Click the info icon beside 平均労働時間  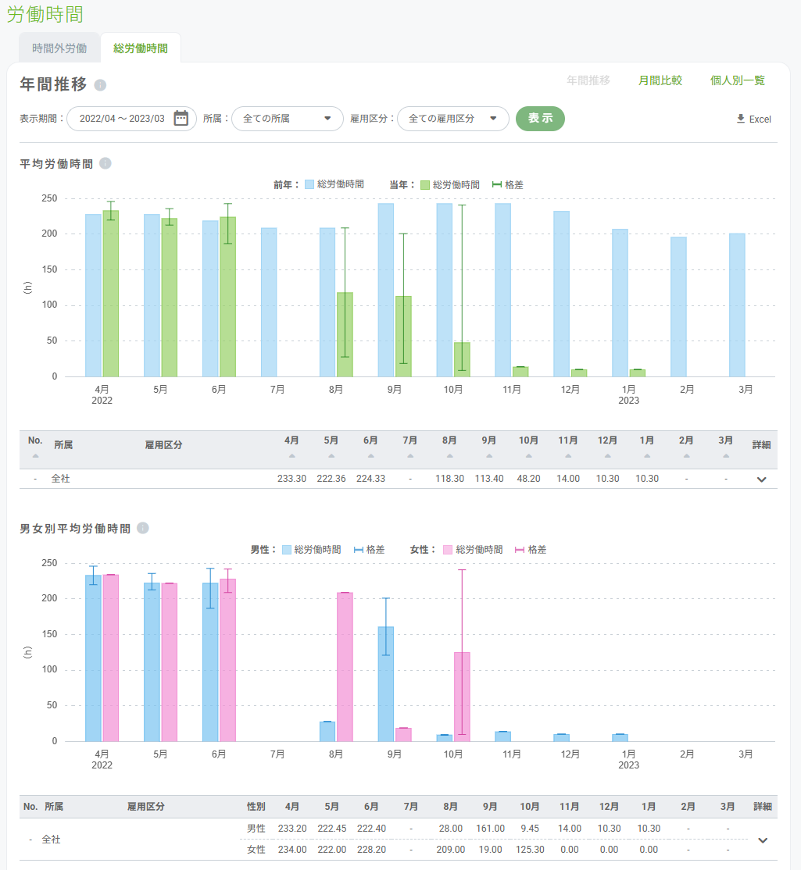[x=105, y=163]
